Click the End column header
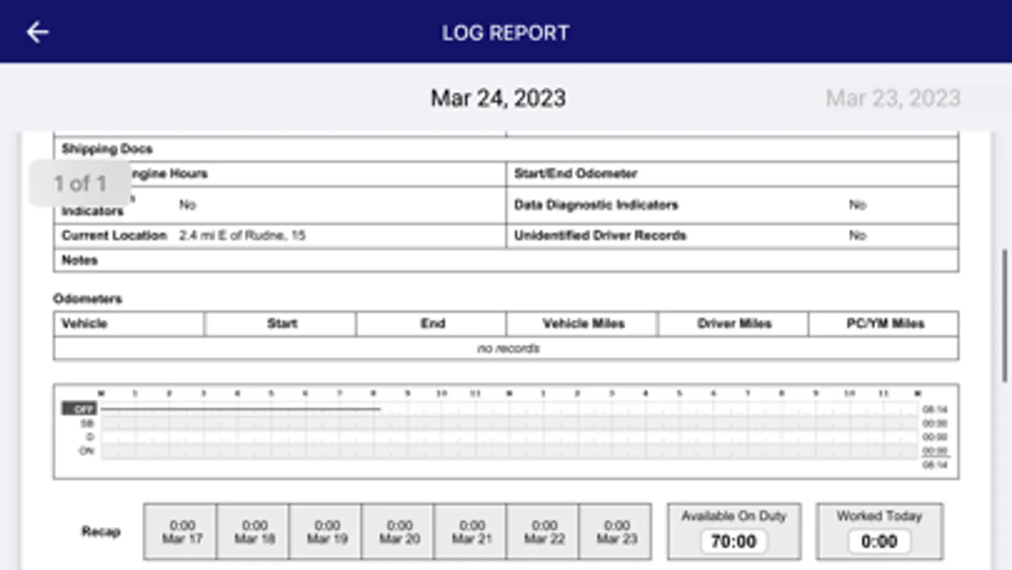The image size is (1012, 570). (432, 324)
